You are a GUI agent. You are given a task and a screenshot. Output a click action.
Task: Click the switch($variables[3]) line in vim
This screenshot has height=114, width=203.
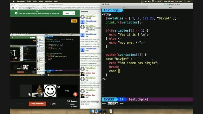126,55
